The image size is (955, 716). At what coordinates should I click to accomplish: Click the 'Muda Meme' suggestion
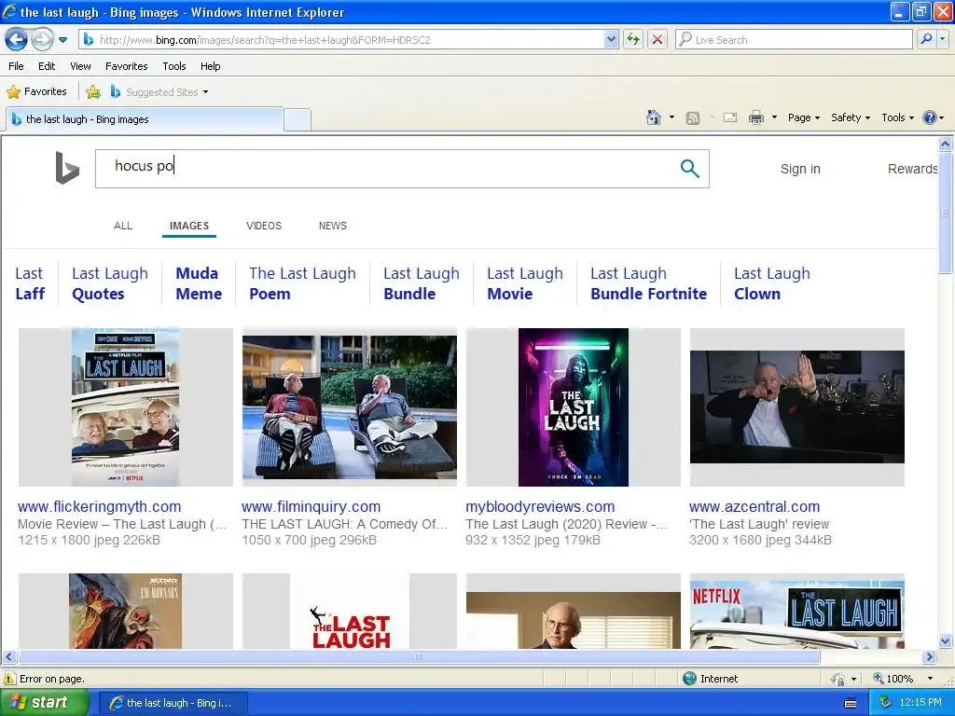click(199, 283)
